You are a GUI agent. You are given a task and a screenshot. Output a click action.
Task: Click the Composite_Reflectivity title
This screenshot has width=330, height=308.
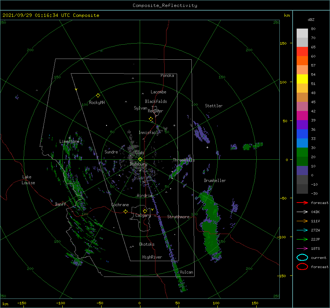165,5
